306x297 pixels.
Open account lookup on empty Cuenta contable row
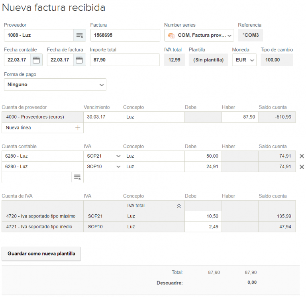(77, 177)
